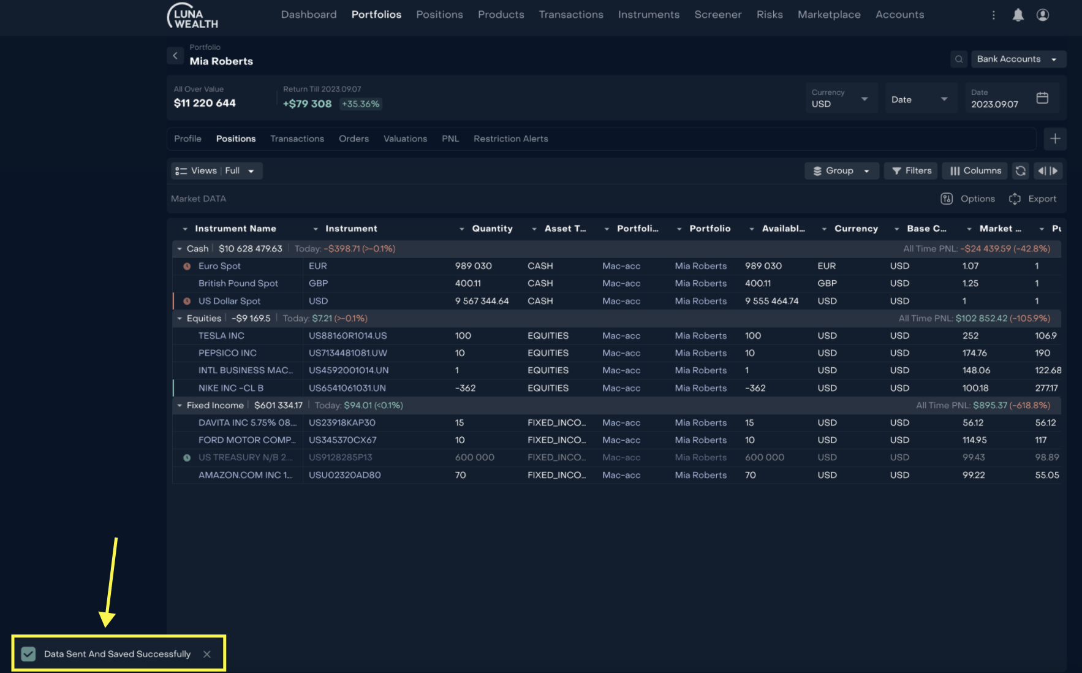Open Instrument Name column menu arrow
The image size is (1082, 673).
(185, 229)
